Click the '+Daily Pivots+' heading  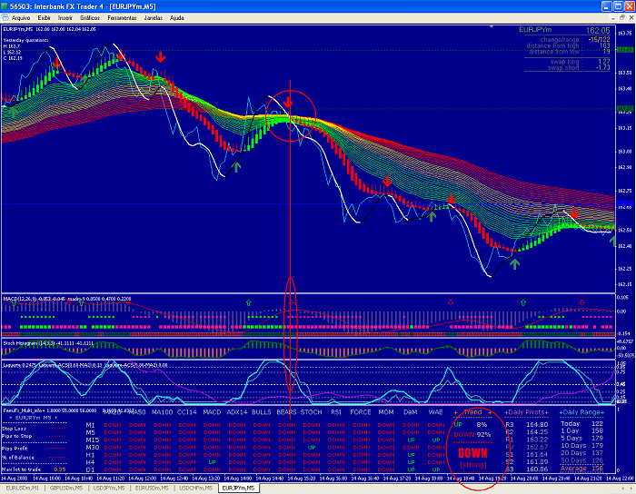pos(526,412)
